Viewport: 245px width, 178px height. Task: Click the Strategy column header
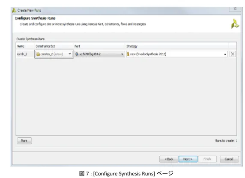132,46
